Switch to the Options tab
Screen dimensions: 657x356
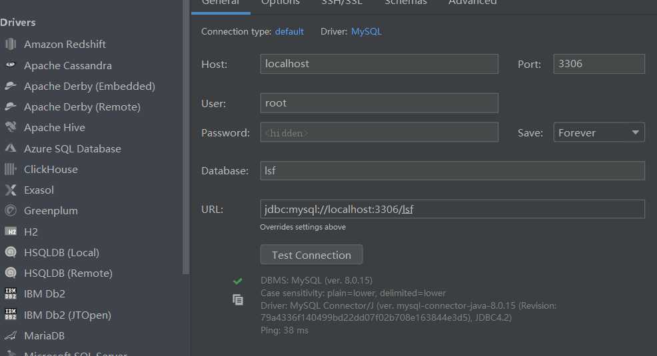click(x=281, y=3)
